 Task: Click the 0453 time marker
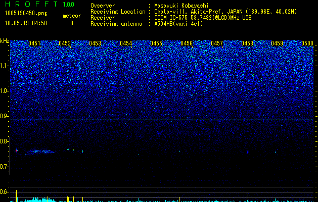tap(95, 43)
